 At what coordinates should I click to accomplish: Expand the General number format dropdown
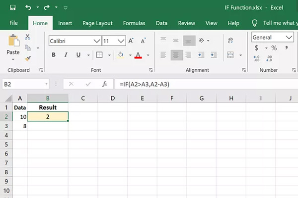[289, 38]
